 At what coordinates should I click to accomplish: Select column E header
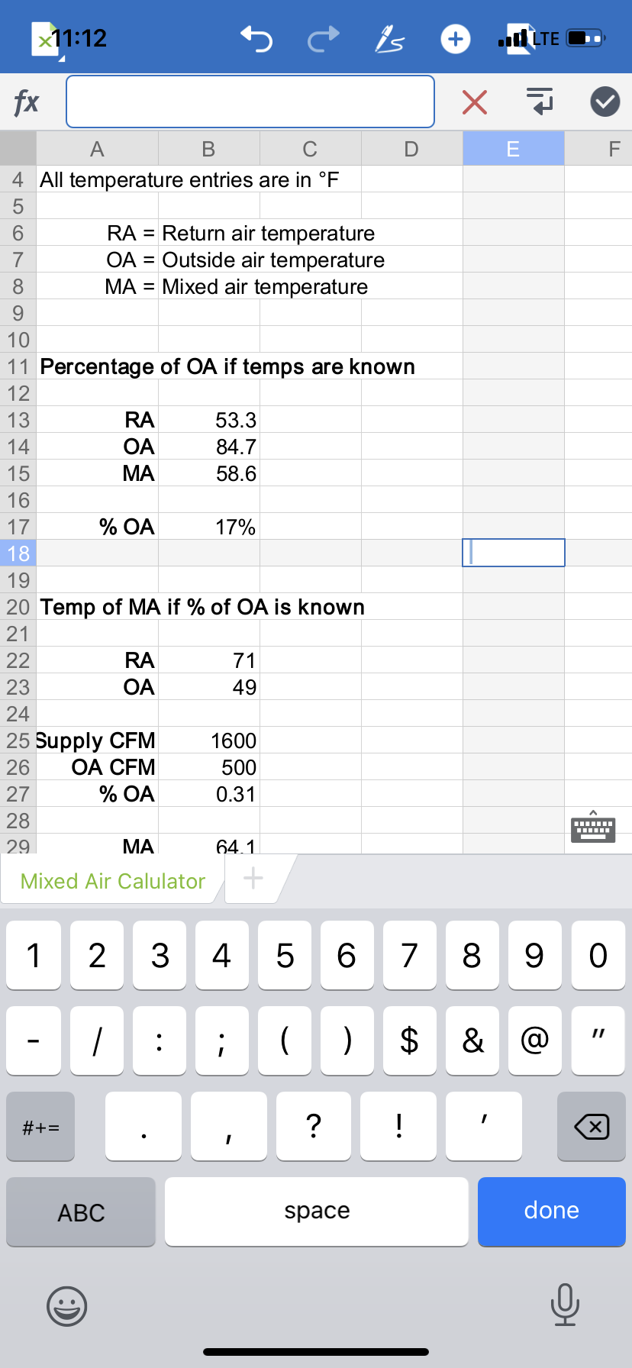pyautogui.click(x=513, y=149)
